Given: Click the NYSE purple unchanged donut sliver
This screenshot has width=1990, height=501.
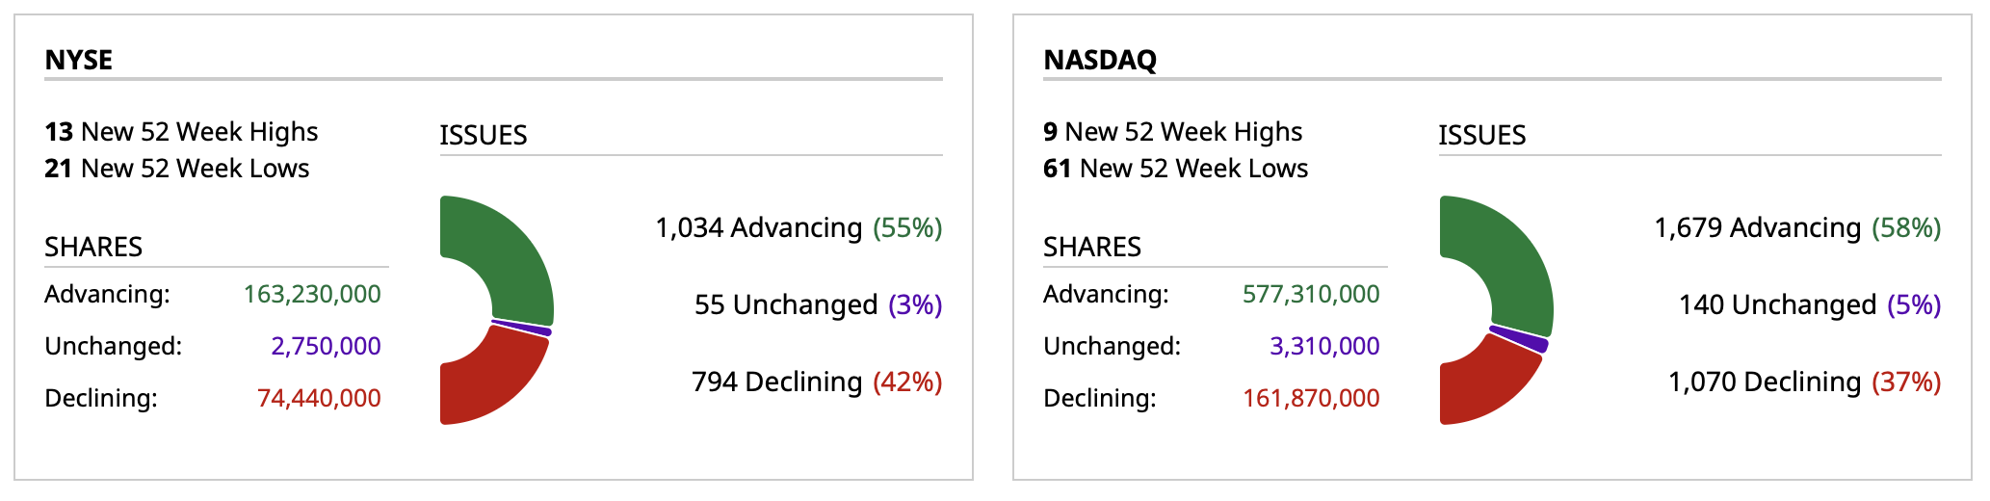Looking at the screenshot, I should [x=523, y=328].
